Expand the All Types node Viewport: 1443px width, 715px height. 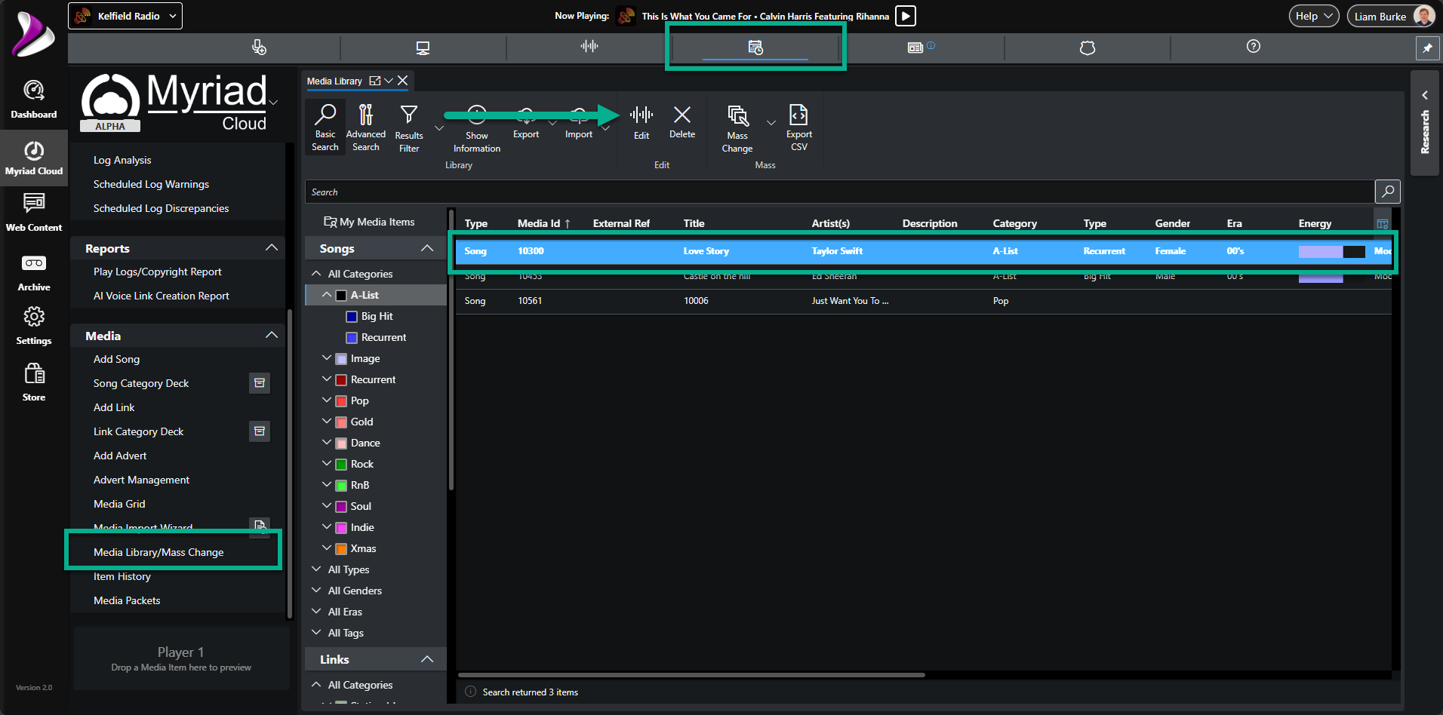tap(316, 569)
